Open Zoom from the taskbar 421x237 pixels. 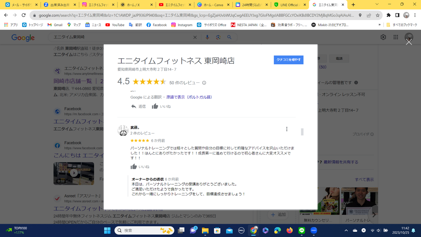tap(314, 230)
